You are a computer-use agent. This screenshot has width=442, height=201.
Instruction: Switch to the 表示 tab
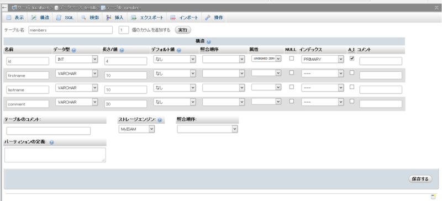15,18
